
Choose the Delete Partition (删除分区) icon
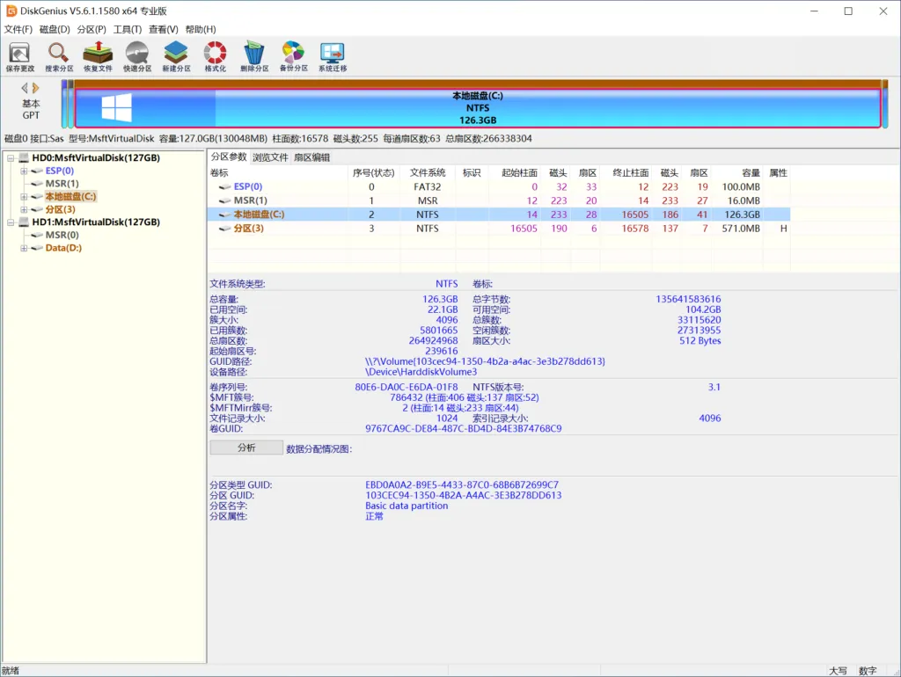click(x=254, y=56)
